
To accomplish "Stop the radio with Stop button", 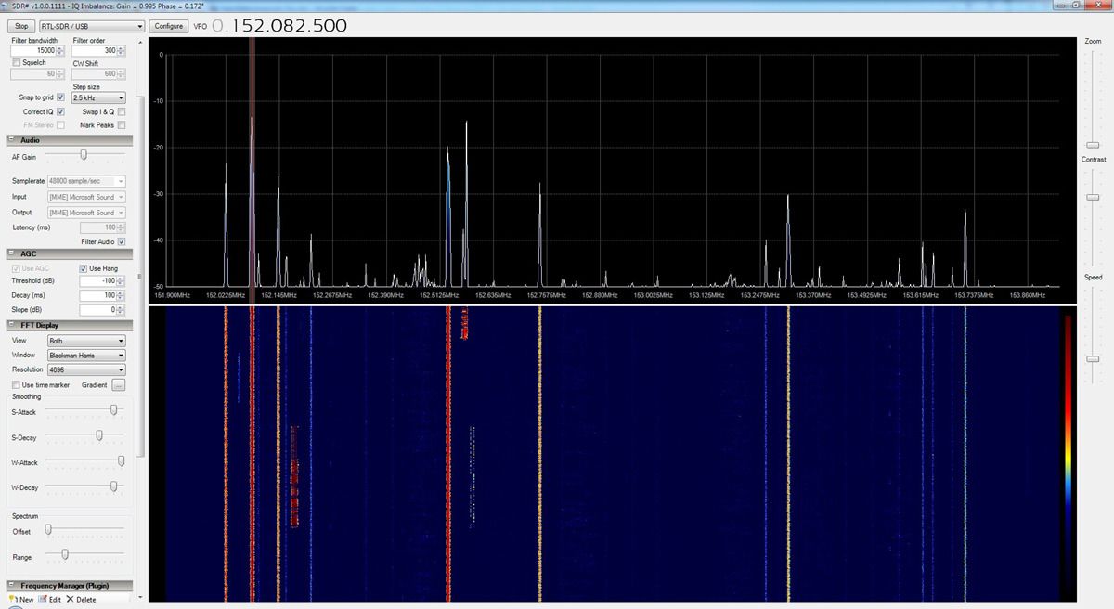I will click(x=21, y=27).
